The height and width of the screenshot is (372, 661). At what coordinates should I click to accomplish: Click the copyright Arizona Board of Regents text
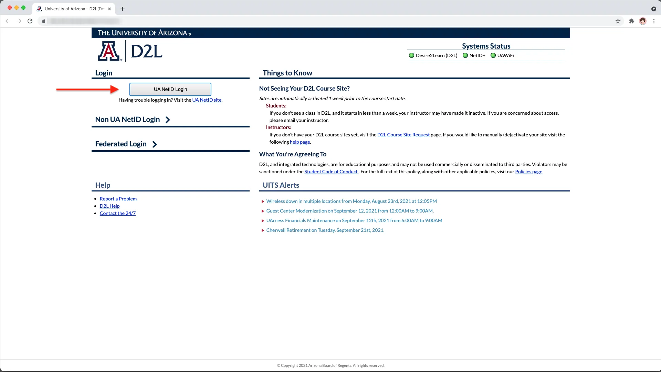(x=330, y=365)
